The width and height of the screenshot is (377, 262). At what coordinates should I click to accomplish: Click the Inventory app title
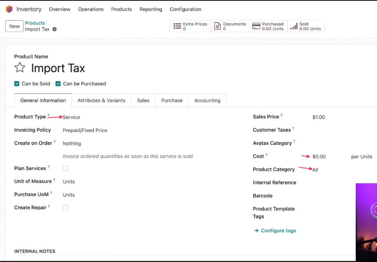coord(29,9)
